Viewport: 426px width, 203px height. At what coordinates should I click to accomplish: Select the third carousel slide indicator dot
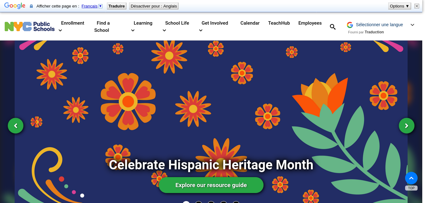tap(211, 202)
